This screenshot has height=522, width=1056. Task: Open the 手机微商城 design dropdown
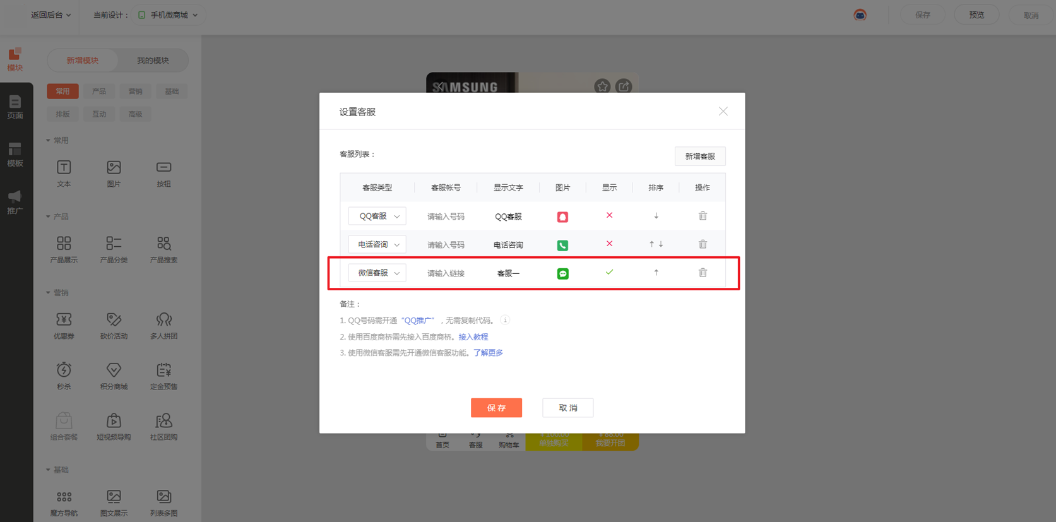click(x=168, y=15)
